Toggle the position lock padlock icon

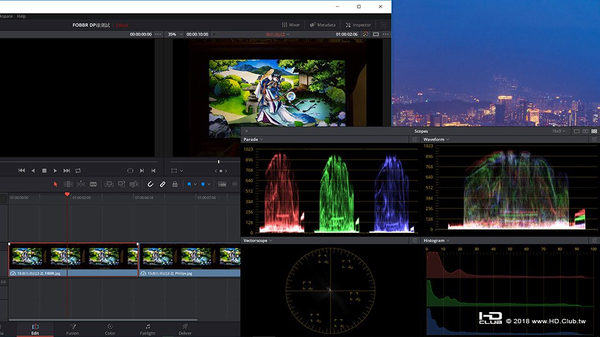click(x=175, y=184)
